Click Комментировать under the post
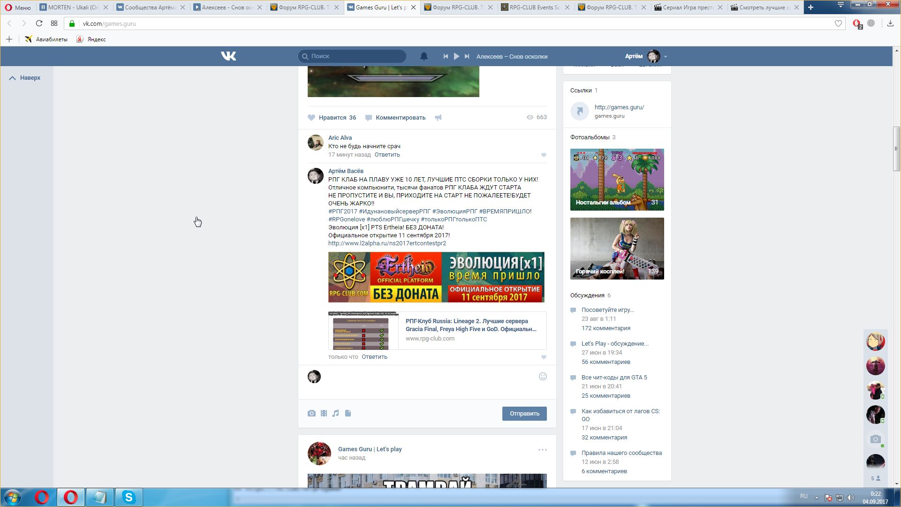The width and height of the screenshot is (901, 507). 395,118
